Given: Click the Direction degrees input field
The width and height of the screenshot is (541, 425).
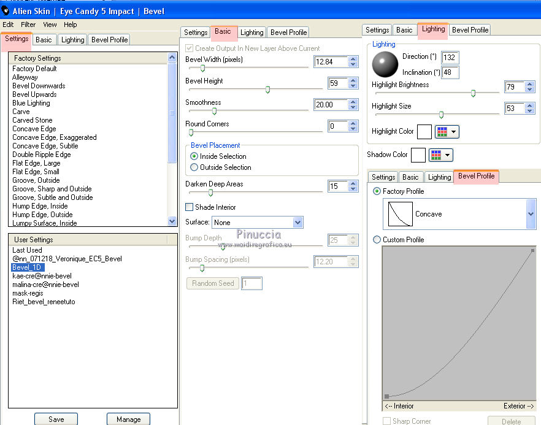Looking at the screenshot, I should [450, 57].
